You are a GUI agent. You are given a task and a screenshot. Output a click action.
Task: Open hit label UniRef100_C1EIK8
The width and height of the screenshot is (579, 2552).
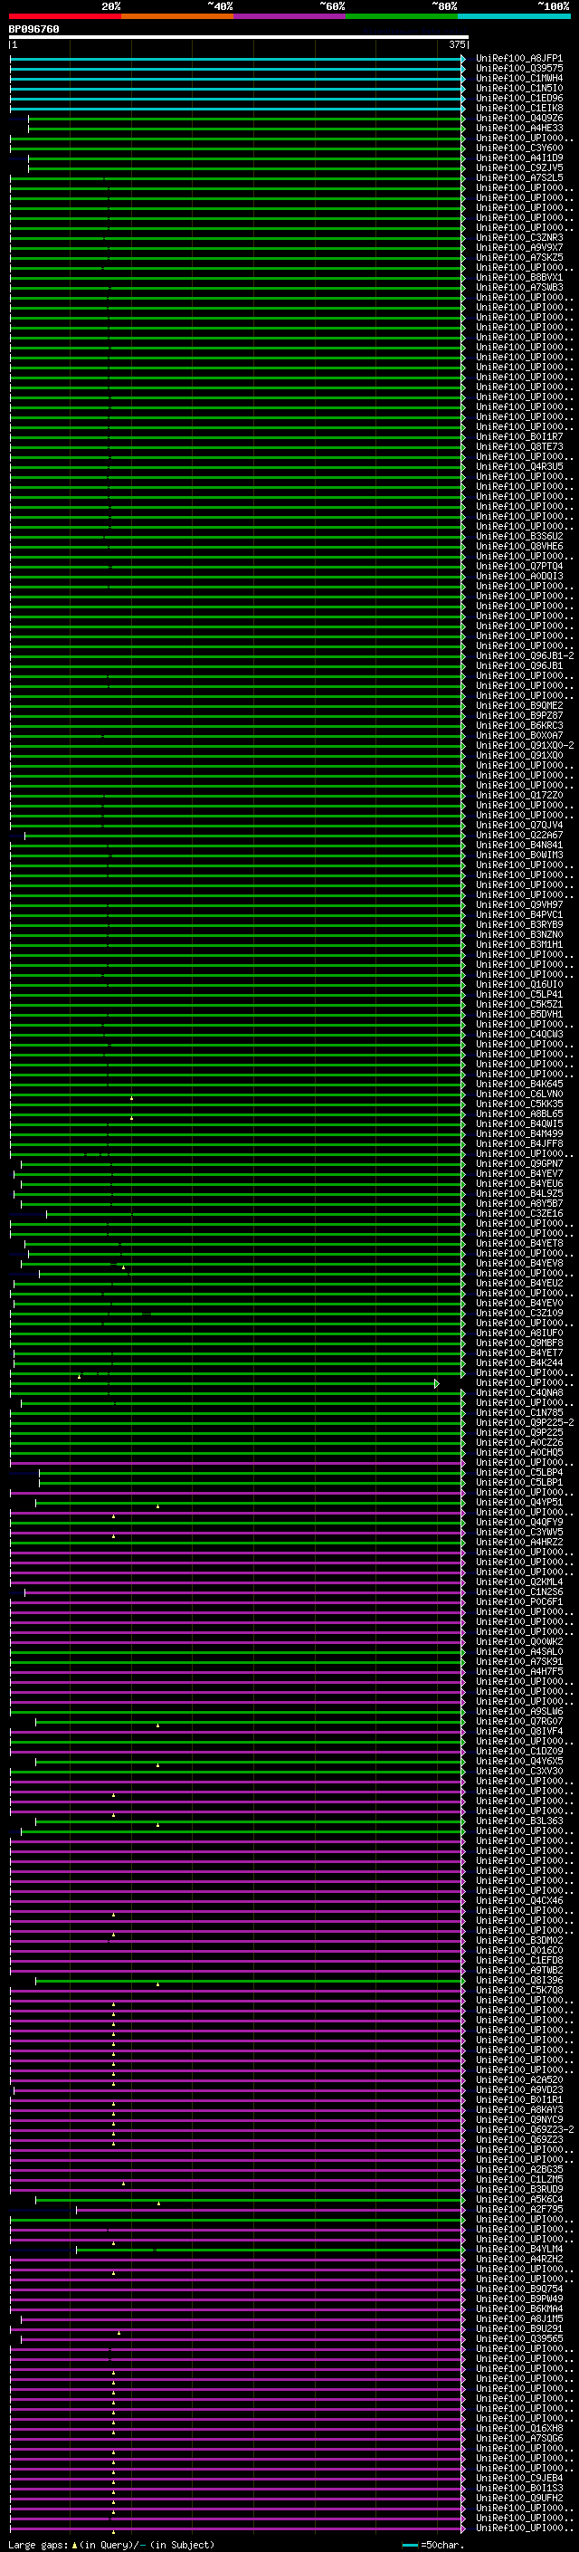coord(519,108)
